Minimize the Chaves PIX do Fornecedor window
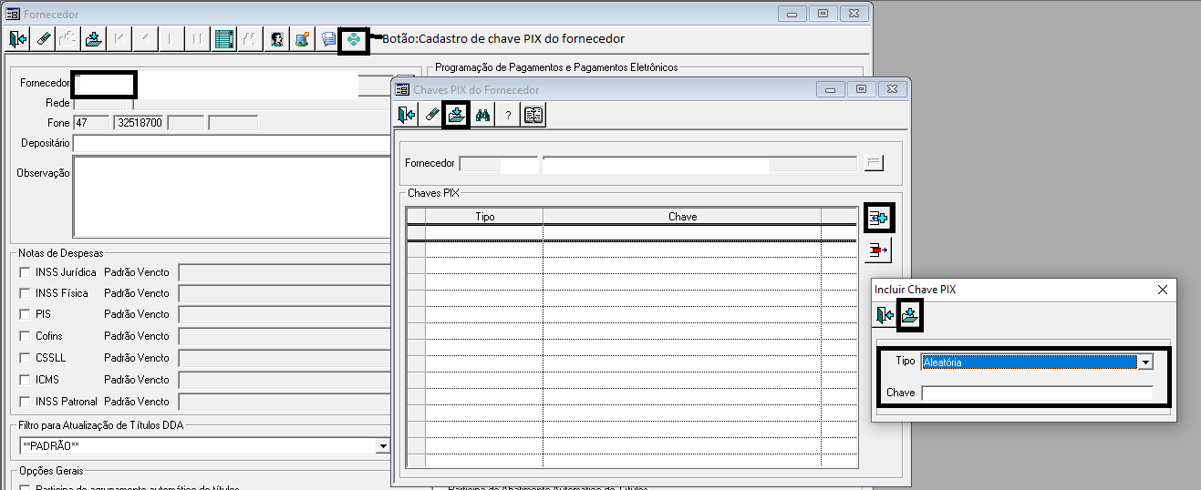1201x490 pixels. tap(831, 88)
